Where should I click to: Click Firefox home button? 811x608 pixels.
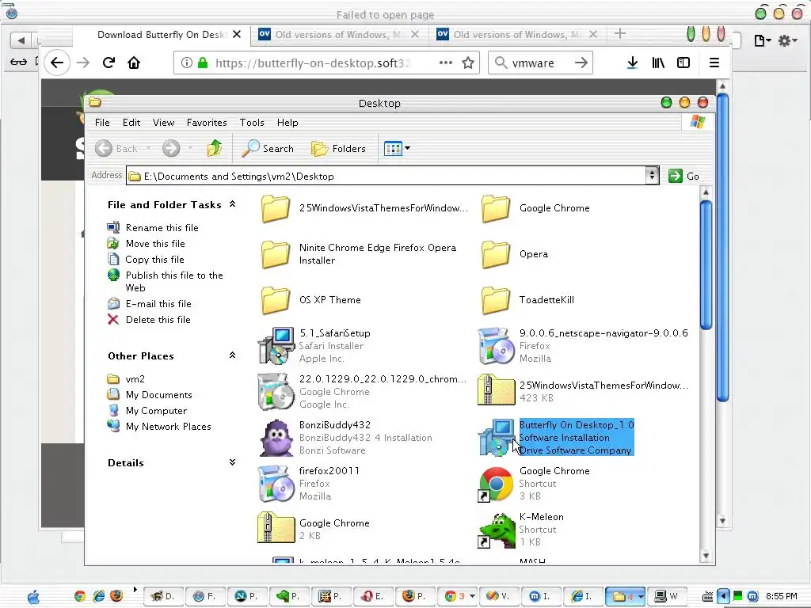coord(134,63)
